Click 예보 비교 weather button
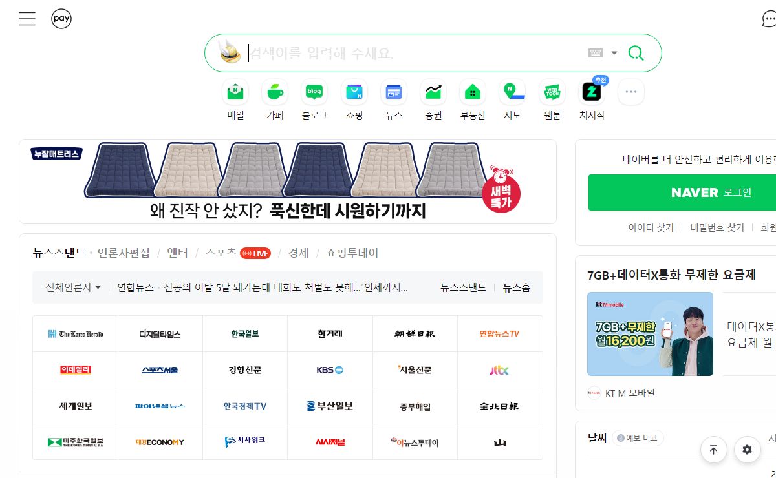 (x=638, y=438)
